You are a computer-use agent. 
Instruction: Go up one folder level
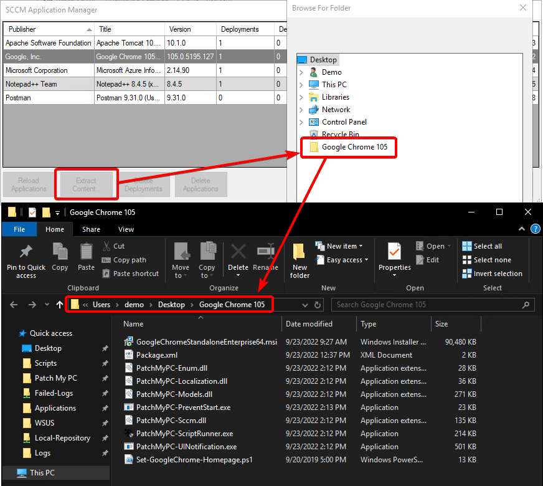[x=60, y=305]
